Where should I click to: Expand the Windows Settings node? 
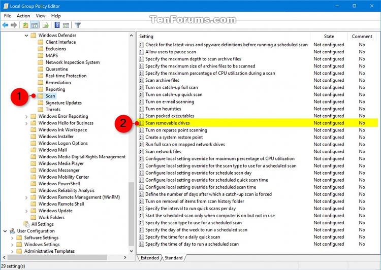point(12,245)
